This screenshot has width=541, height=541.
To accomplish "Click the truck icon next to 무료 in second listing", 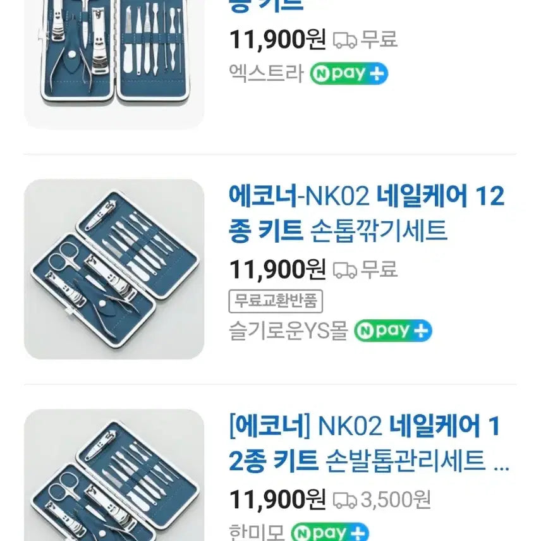I will 344,270.
